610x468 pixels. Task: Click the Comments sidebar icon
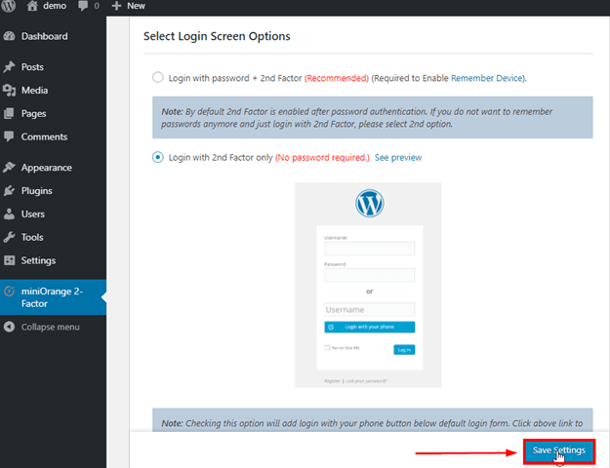tap(10, 136)
